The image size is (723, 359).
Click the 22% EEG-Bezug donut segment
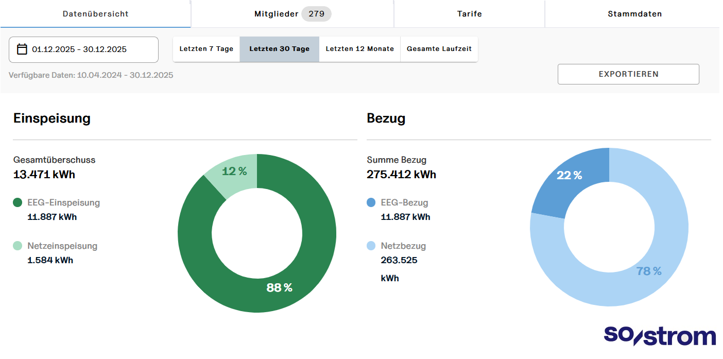tap(569, 175)
